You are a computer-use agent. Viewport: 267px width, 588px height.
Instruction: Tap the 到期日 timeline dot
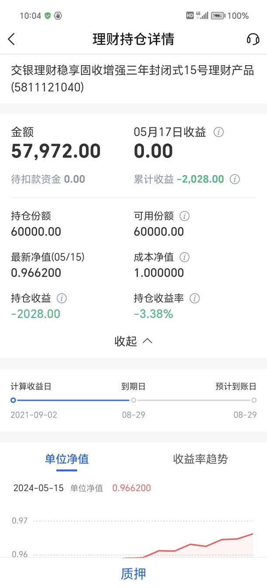(x=133, y=400)
